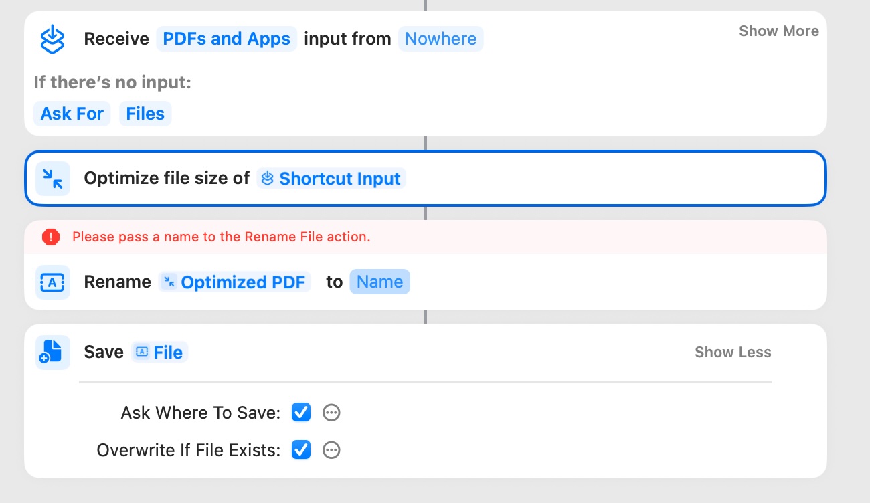Screen dimensions: 870x503
Task: Select the Shortcut Input variable token
Action: [x=331, y=179]
